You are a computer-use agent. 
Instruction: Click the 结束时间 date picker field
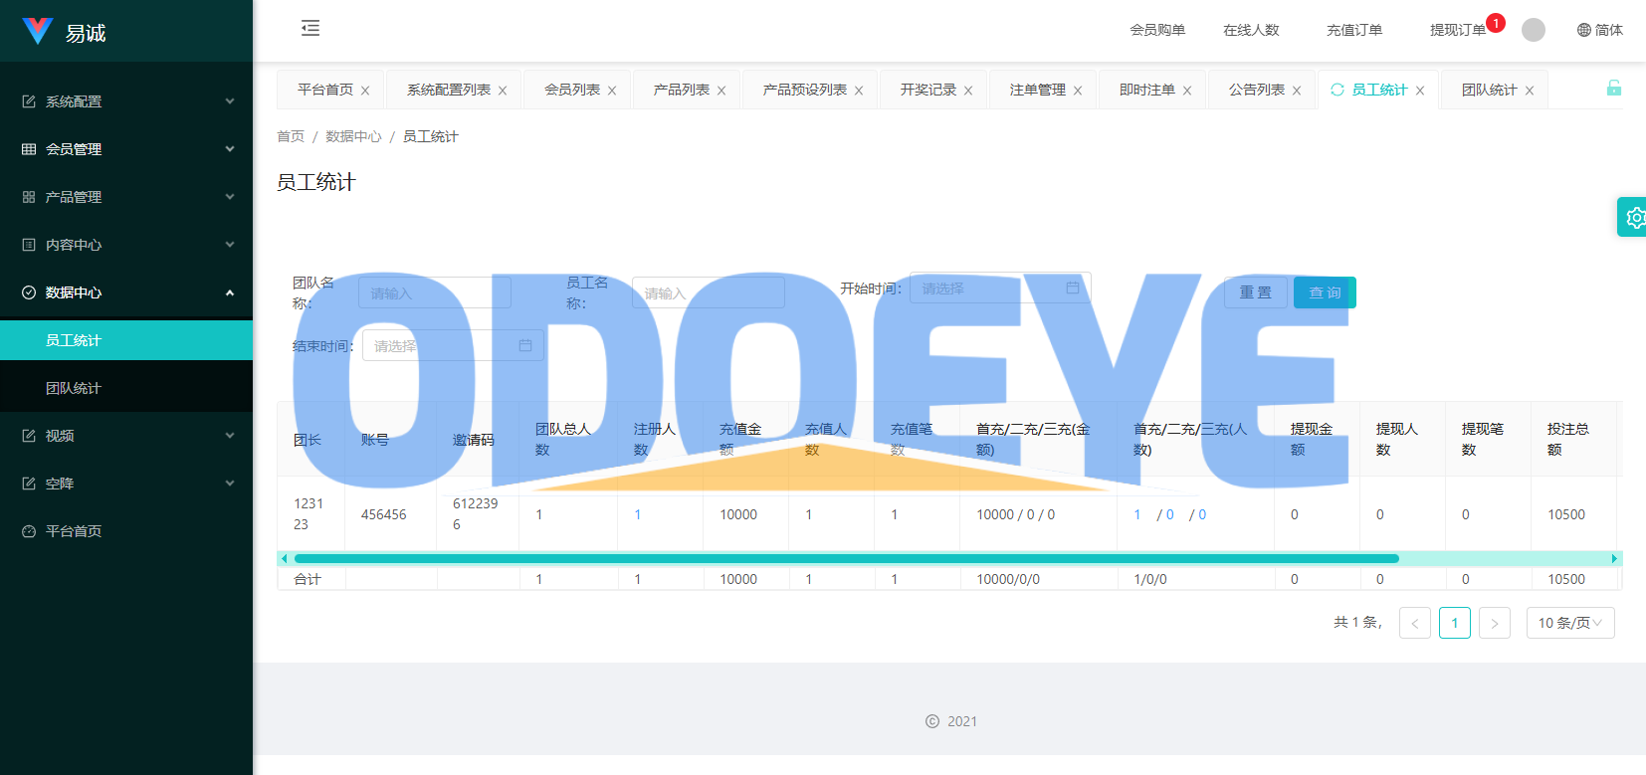(453, 345)
